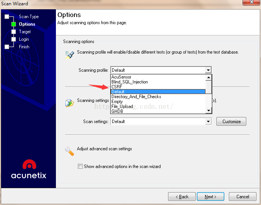The width and height of the screenshot is (261, 205).
Task: Click the Options page heading
Action: pyautogui.click(x=69, y=15)
